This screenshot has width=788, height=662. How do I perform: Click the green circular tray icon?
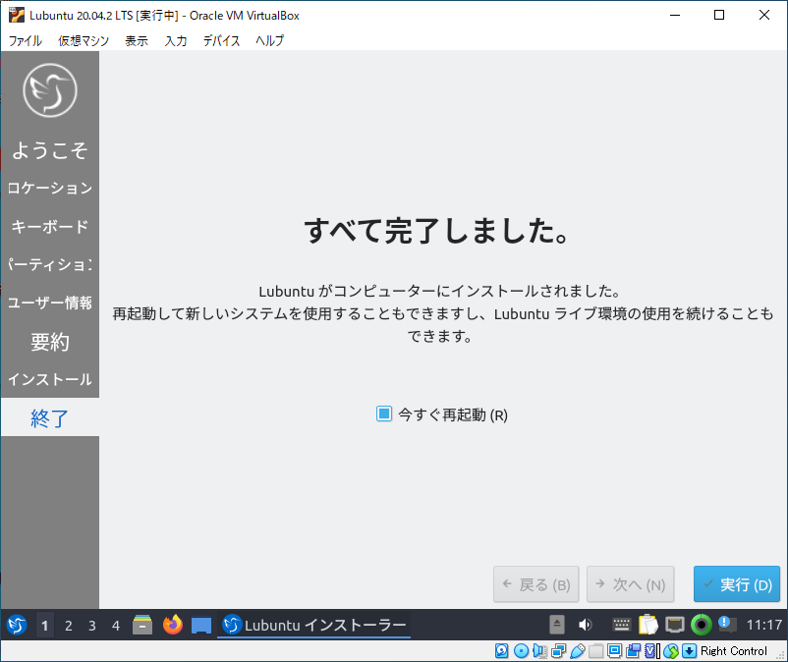click(x=702, y=625)
